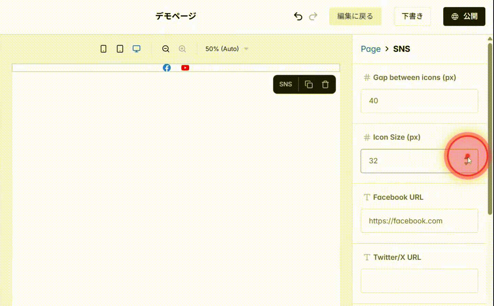
Task: Duplicate the SNS block
Action: click(308, 84)
